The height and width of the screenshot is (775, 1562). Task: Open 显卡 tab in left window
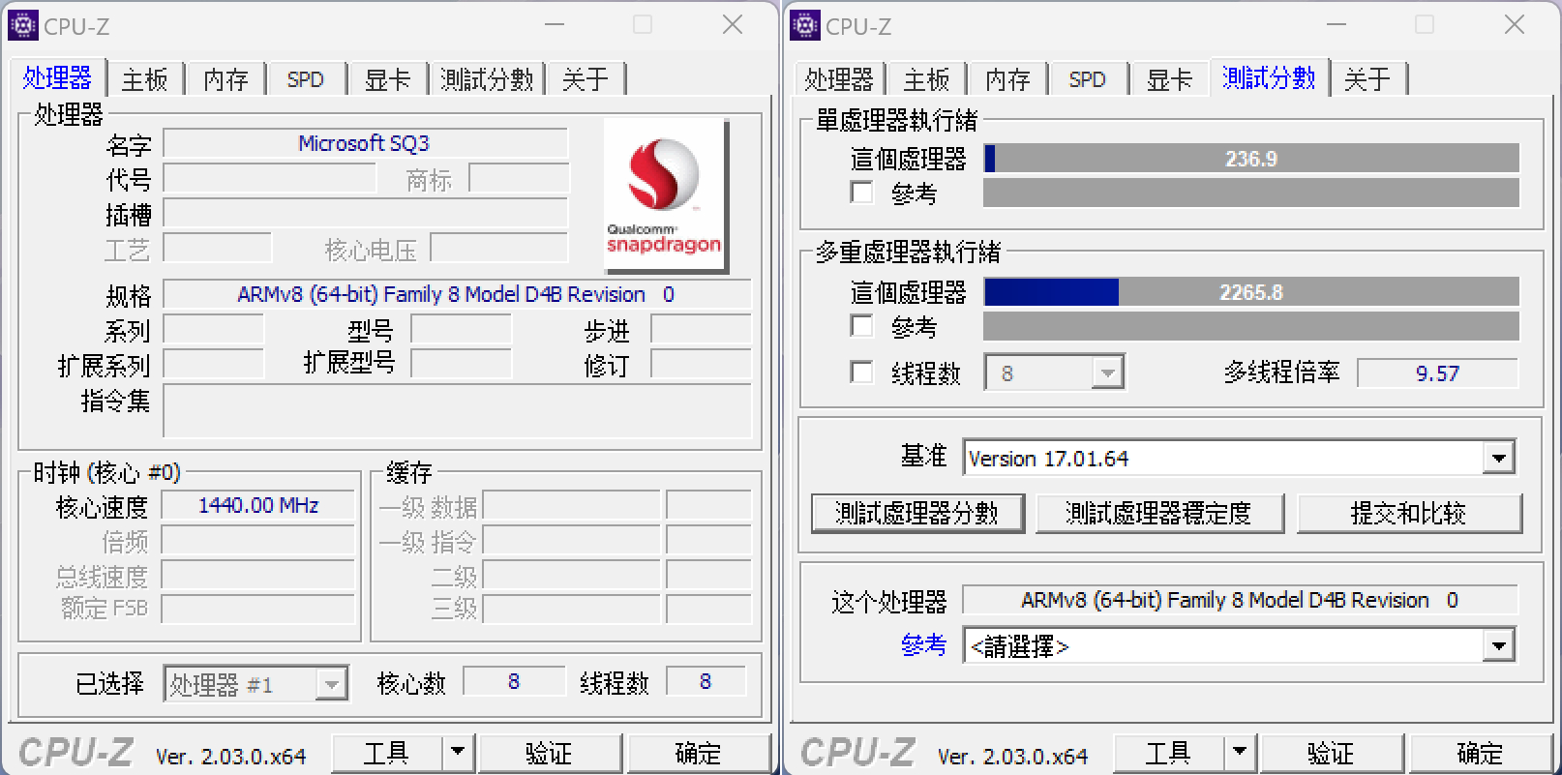(x=387, y=79)
